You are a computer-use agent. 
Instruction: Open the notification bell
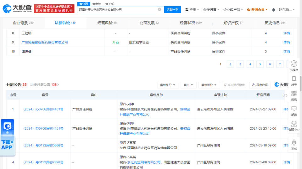(273, 10)
